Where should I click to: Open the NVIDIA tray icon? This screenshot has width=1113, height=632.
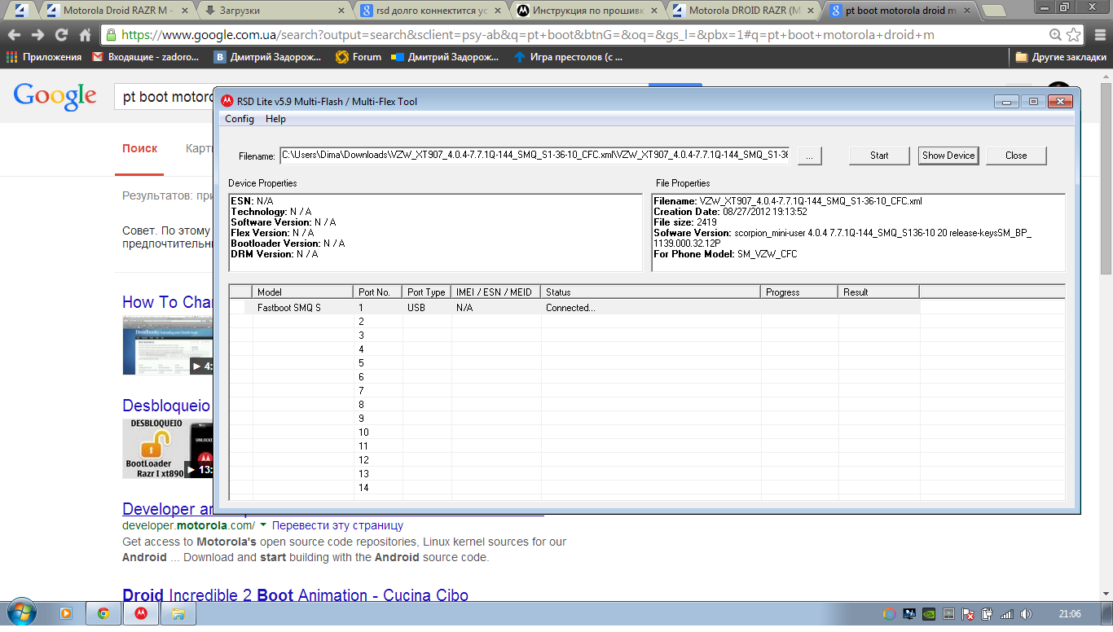point(929,613)
